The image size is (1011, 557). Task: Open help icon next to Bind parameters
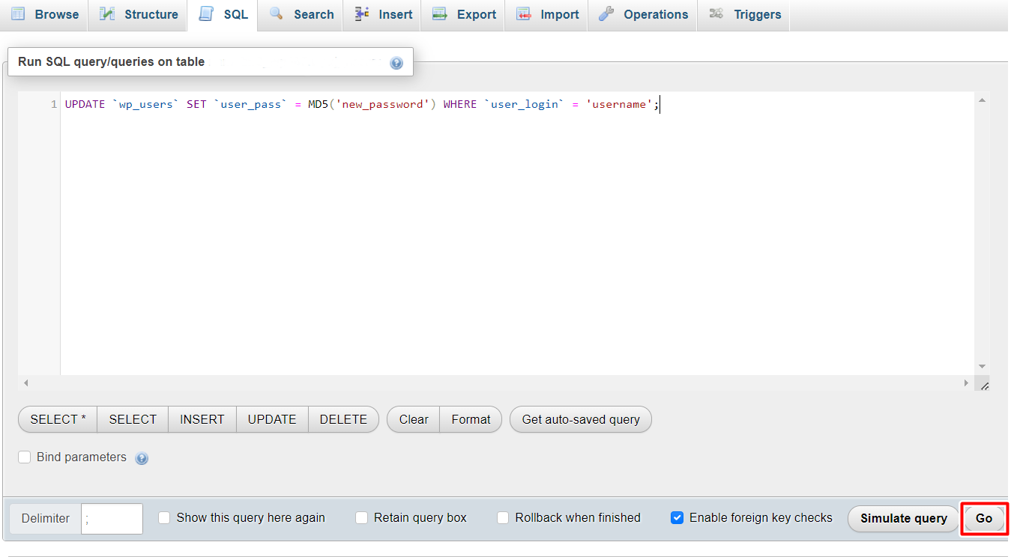(142, 458)
